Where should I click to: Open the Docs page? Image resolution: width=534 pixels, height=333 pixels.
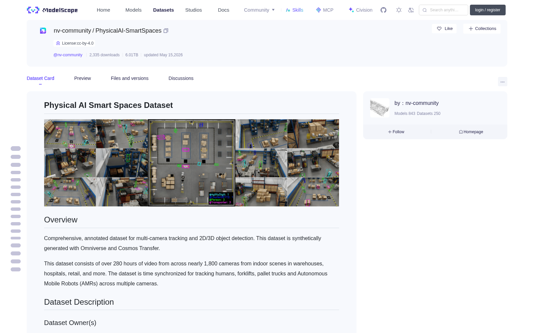click(x=224, y=10)
